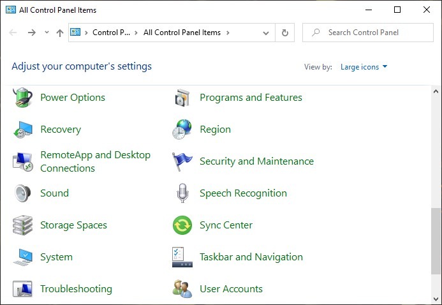Expand the chevron after the Control P... breadcrumb
Viewport: 442px width, 305px height.
[136, 33]
